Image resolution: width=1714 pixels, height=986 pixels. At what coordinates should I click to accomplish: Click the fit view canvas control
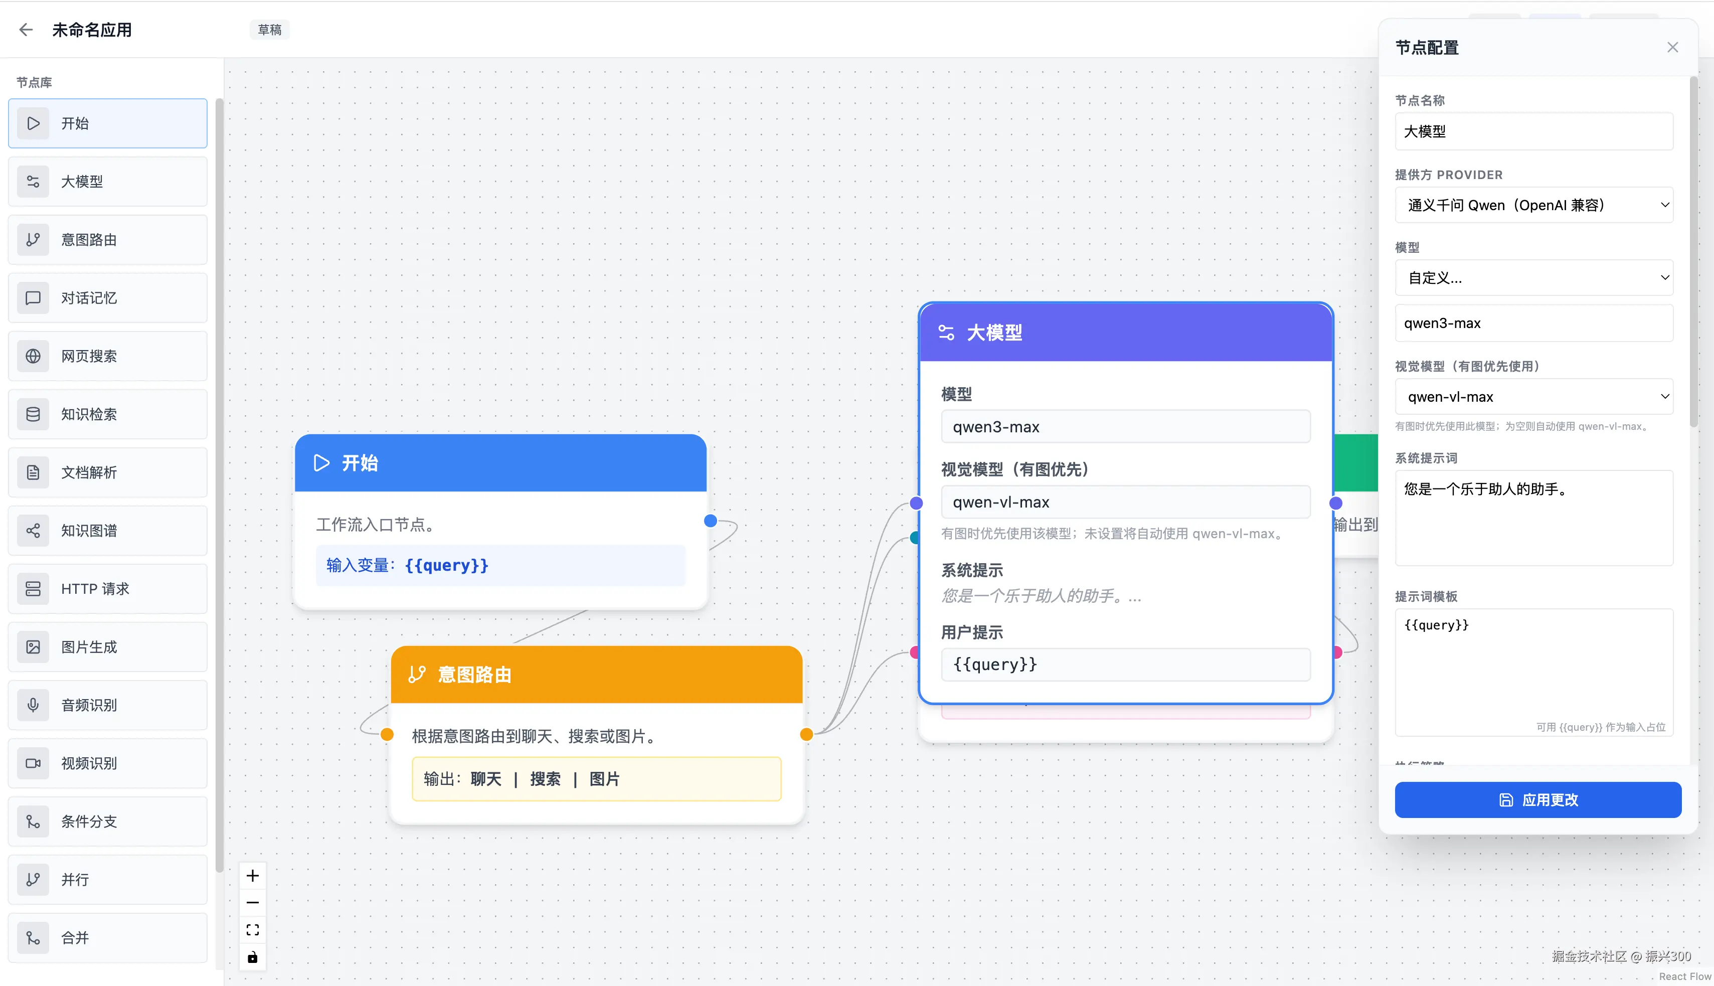coord(253,930)
